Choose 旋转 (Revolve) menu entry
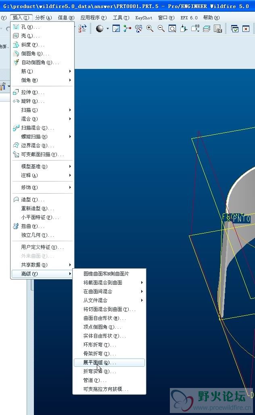This screenshot has width=255, height=415. pyautogui.click(x=42, y=101)
